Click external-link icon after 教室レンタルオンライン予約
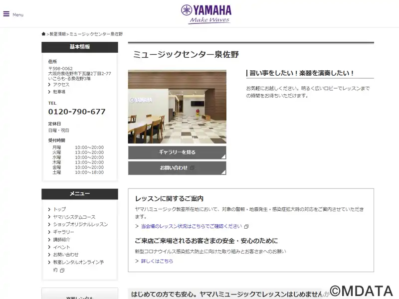 pos(62,271)
